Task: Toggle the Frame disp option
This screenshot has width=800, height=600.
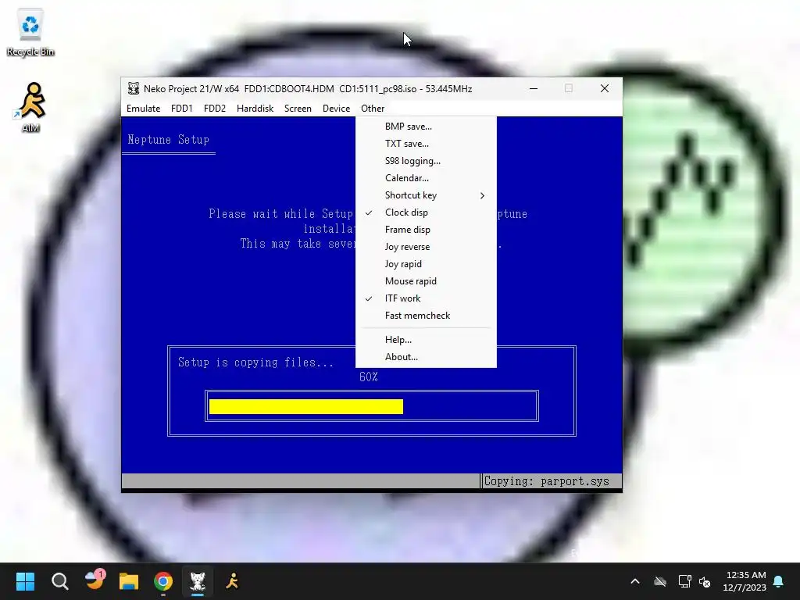Action: [426, 230]
